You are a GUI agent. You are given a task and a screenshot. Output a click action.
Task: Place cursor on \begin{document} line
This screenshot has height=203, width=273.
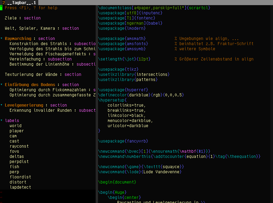117,182
